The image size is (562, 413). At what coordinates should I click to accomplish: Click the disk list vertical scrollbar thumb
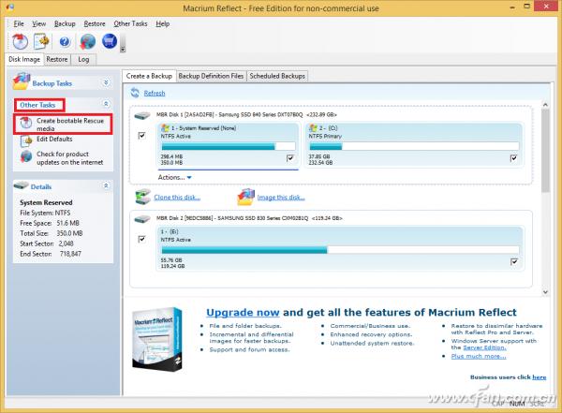tap(545, 151)
